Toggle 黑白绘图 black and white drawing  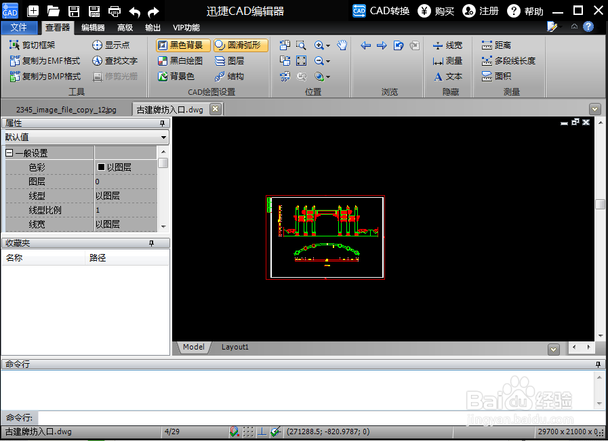click(x=180, y=60)
